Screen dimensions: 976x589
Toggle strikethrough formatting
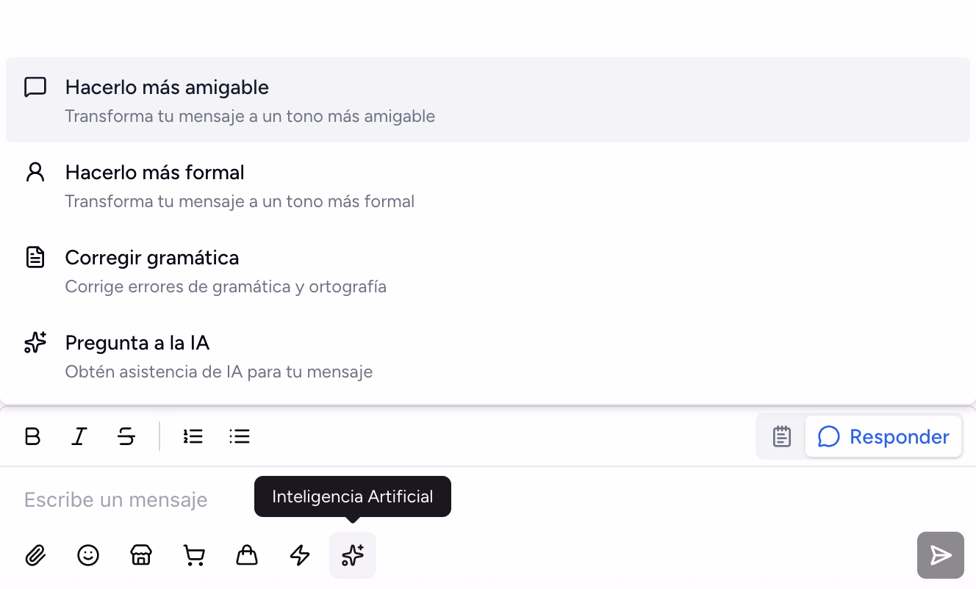(x=126, y=436)
